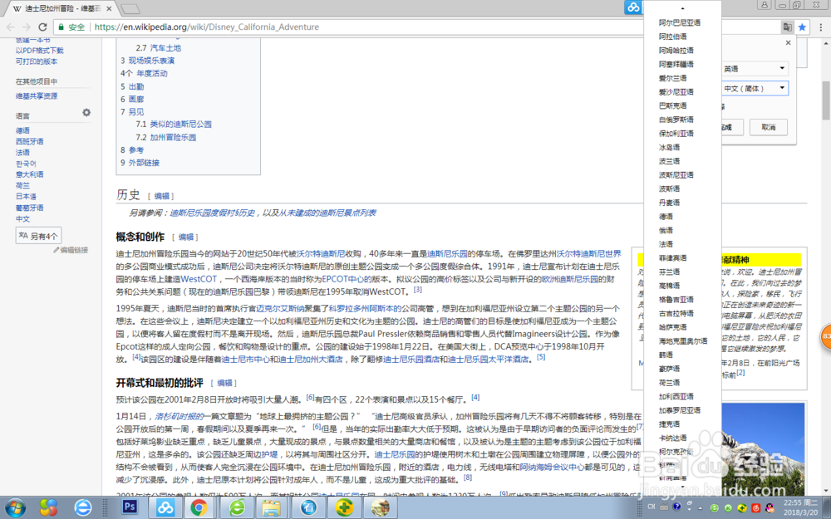The image size is (831, 519).
Task: Open the Windows Start orb
Action: pos(15,507)
